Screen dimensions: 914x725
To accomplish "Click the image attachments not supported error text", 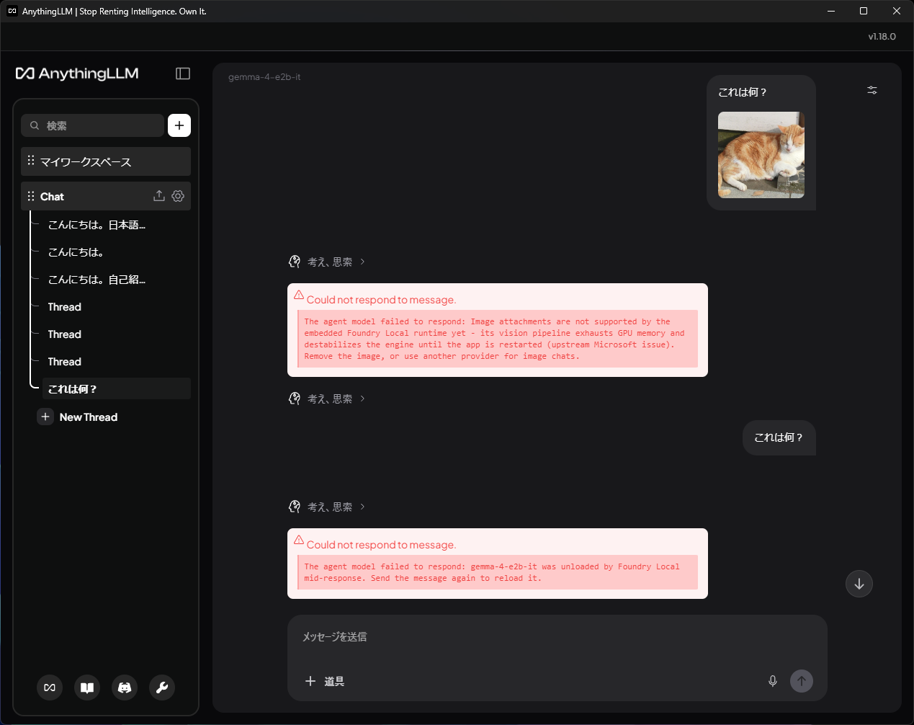I will [498, 339].
